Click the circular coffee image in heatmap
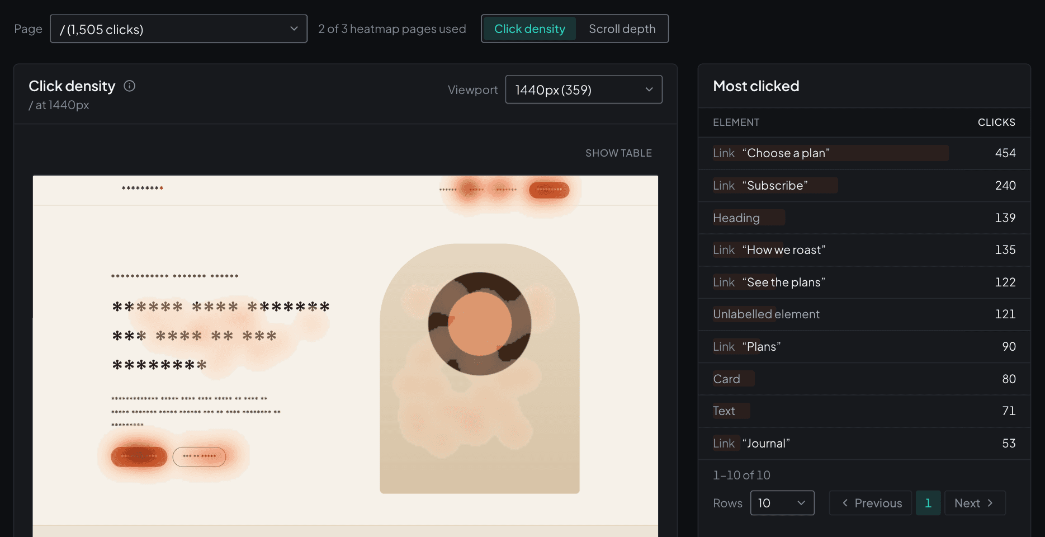 pyautogui.click(x=480, y=323)
